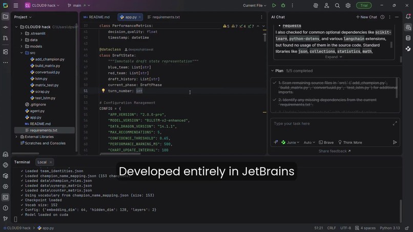Open the Python Console tool window
This screenshot has height=232, width=413.
point(5,165)
